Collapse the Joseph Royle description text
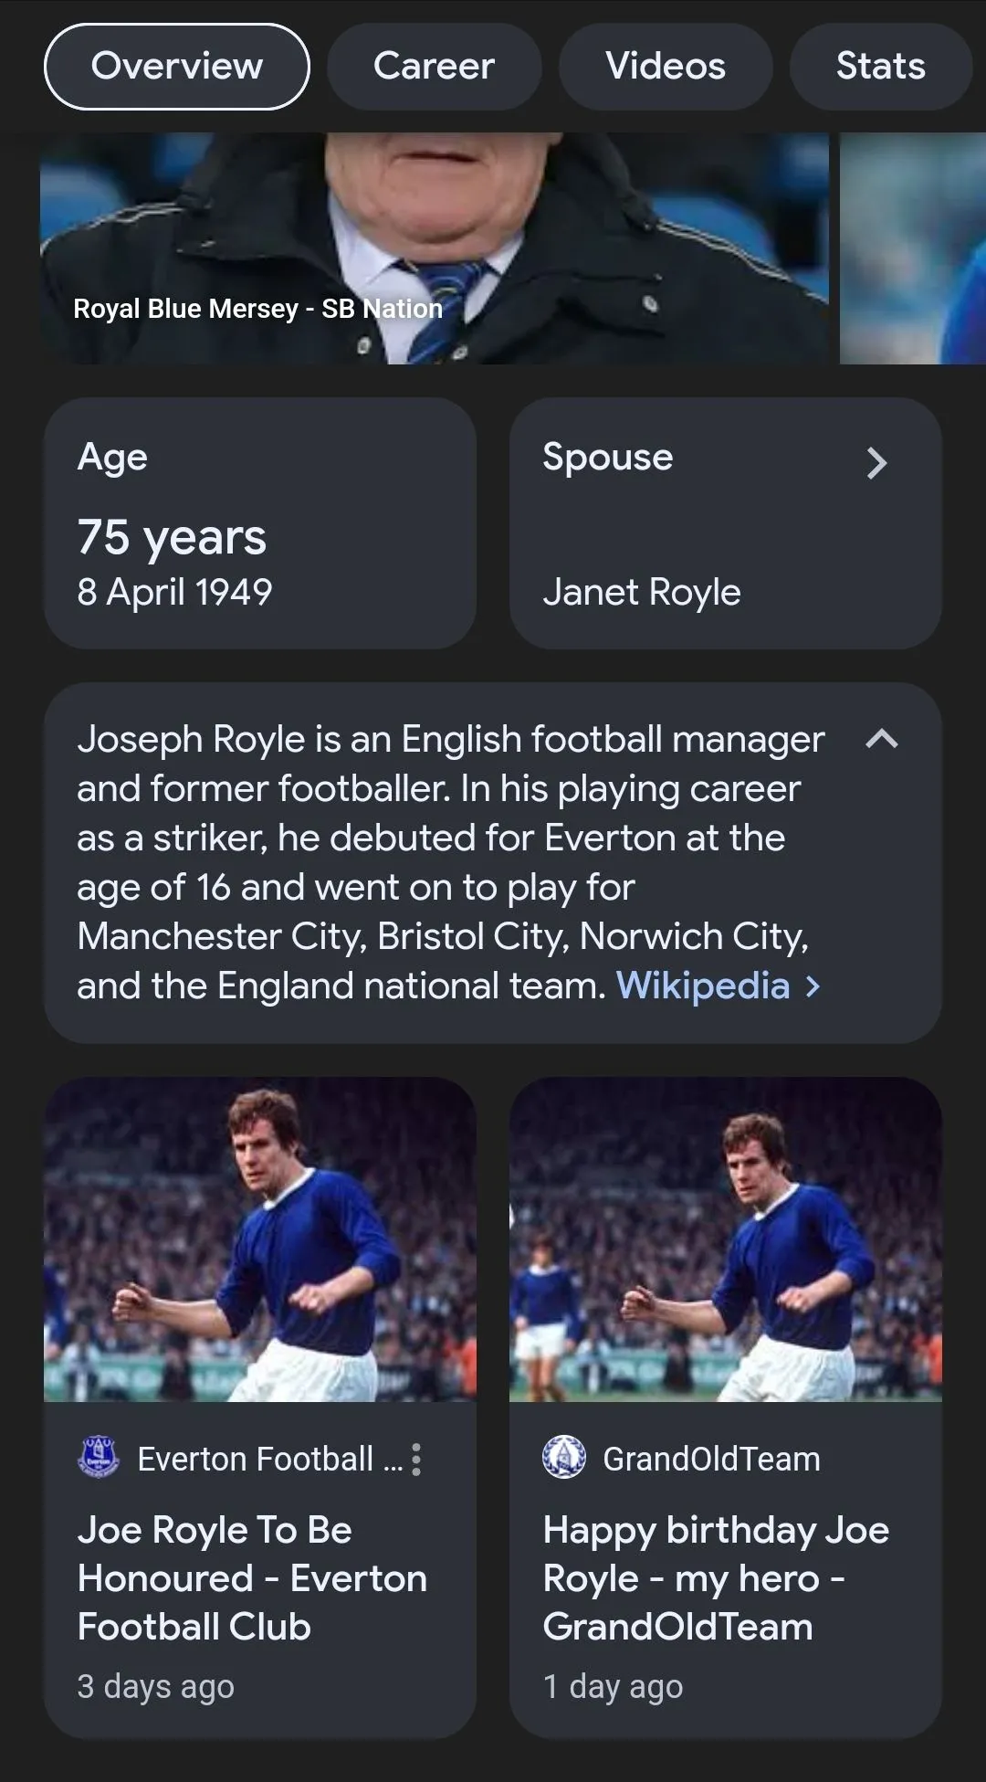 (881, 740)
